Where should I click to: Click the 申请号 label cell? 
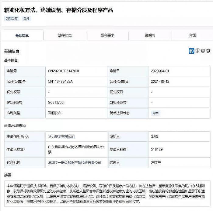25,71
